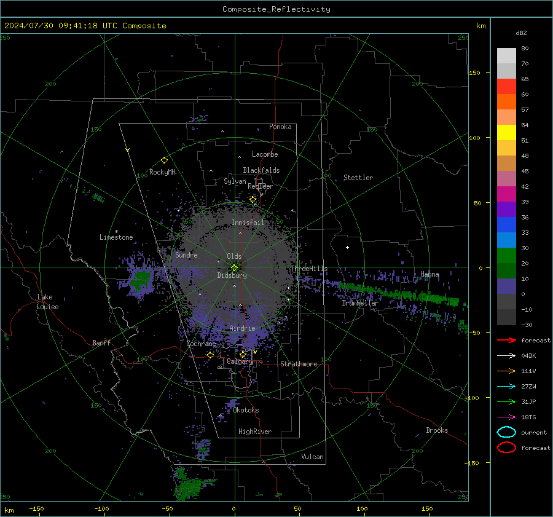Click the Hanna town label

(x=429, y=274)
